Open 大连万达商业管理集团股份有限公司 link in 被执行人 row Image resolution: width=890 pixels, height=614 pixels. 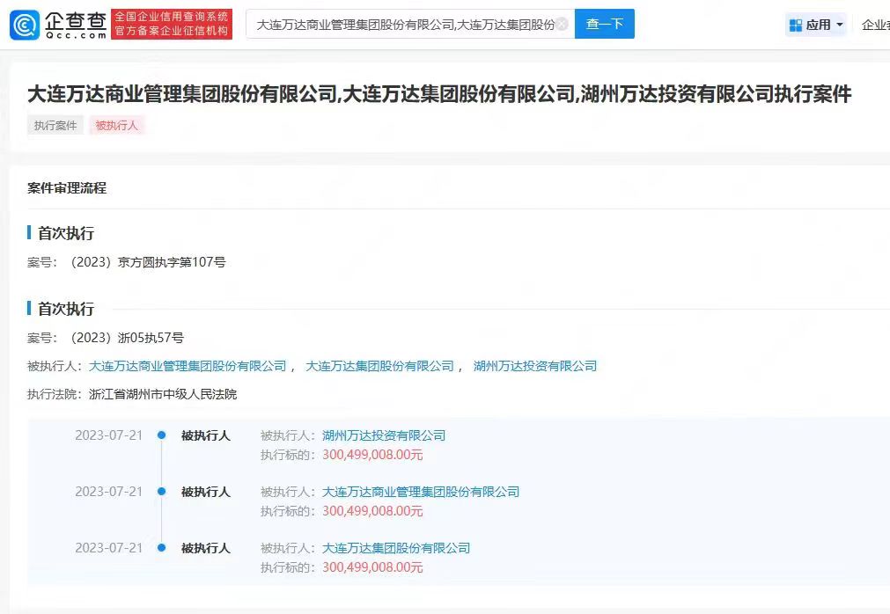pyautogui.click(x=188, y=366)
